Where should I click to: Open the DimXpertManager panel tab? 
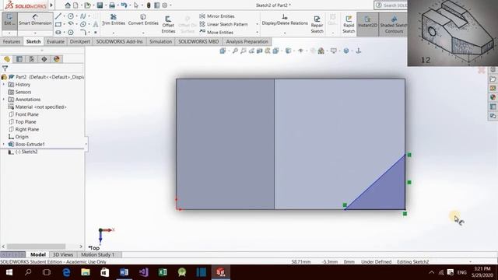point(44,59)
